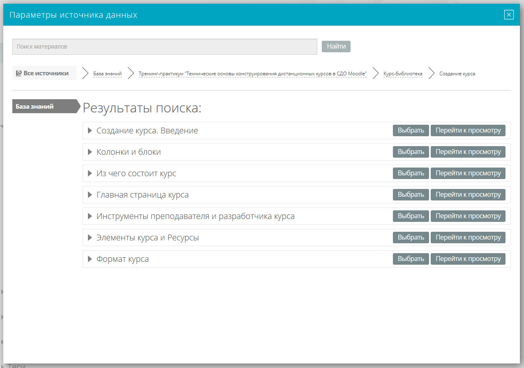The width and height of the screenshot is (524, 368).
Task: Expand «Из чего состоит курс» triangle
Action: tap(90, 173)
